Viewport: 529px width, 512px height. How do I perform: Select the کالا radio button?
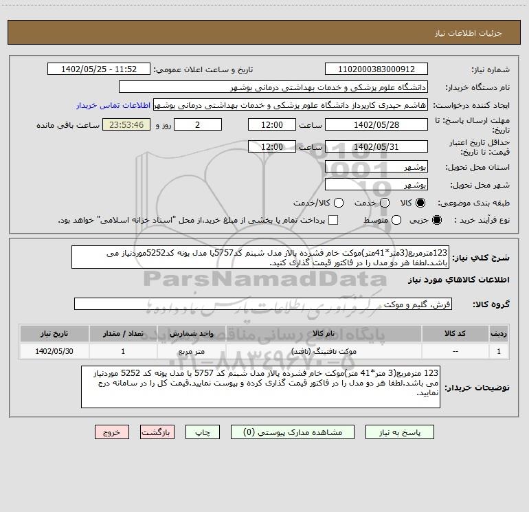[x=420, y=203]
